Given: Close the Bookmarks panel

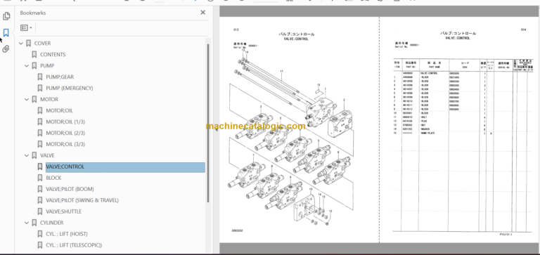Looking at the screenshot, I should pyautogui.click(x=202, y=13).
